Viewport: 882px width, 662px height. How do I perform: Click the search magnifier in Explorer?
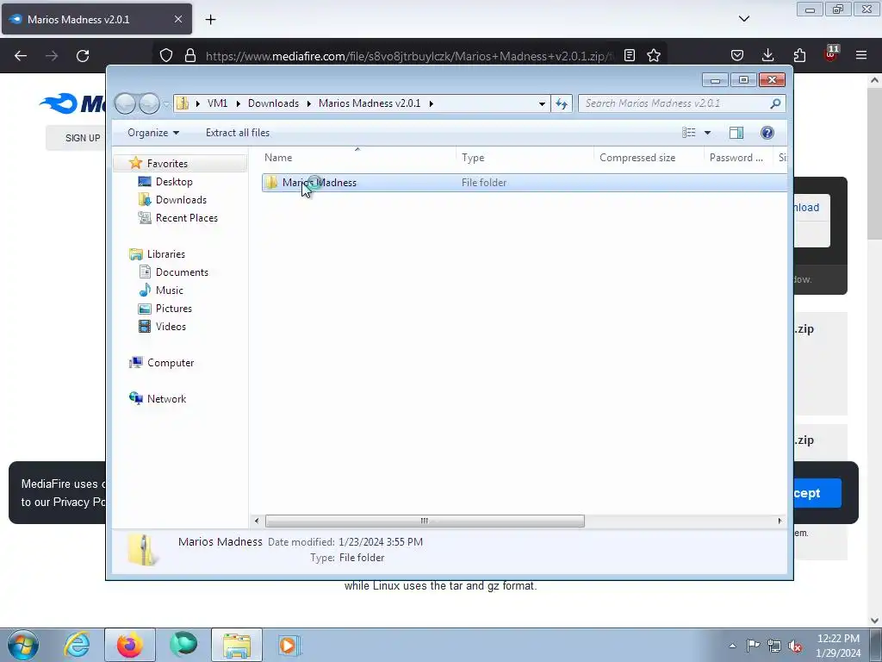pos(775,103)
